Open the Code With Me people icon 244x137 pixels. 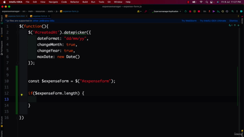[139, 11]
